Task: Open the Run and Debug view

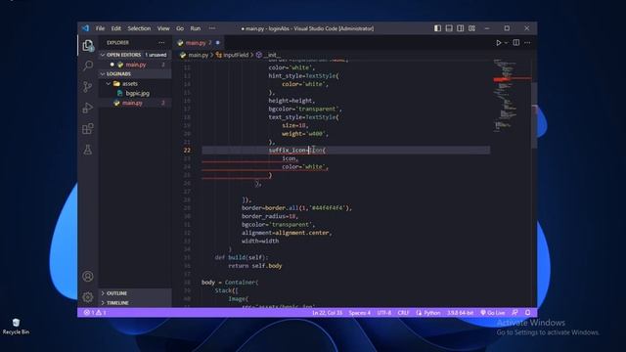Action: click(x=88, y=109)
